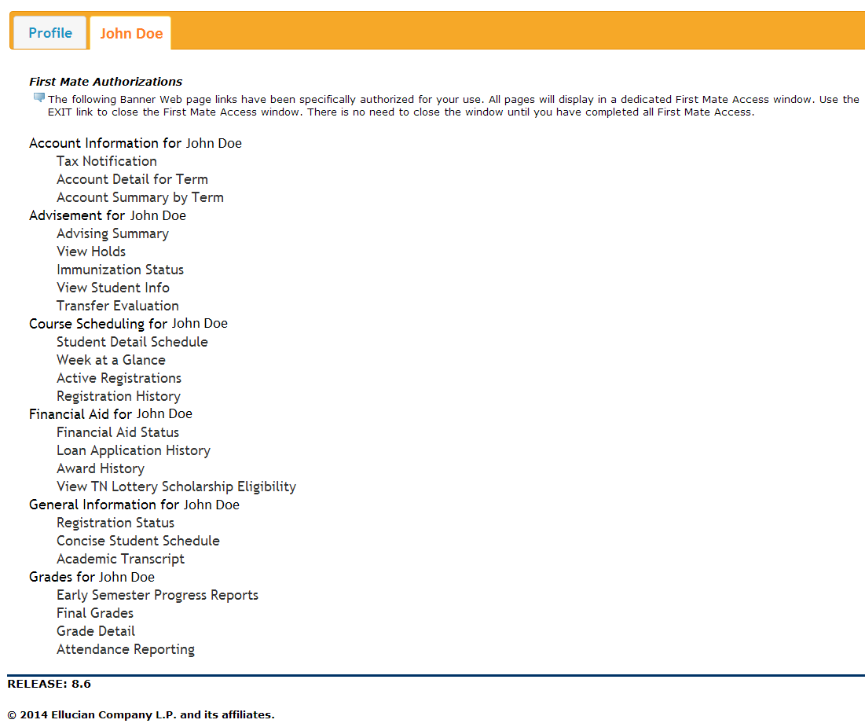The height and width of the screenshot is (727, 865).
Task: Check Financial Aid Status
Action: [x=118, y=432]
